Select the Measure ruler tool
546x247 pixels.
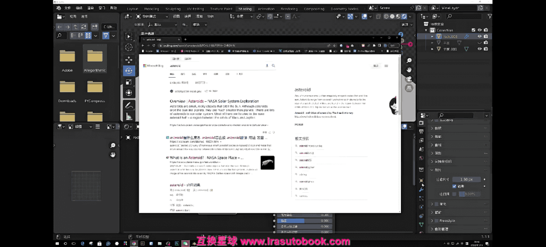(x=129, y=116)
